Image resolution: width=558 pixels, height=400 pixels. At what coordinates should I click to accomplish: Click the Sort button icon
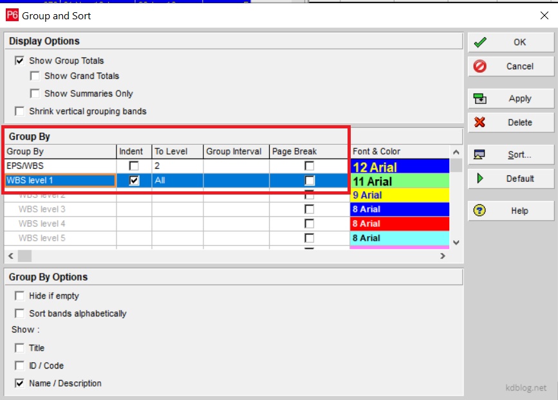[x=480, y=155]
